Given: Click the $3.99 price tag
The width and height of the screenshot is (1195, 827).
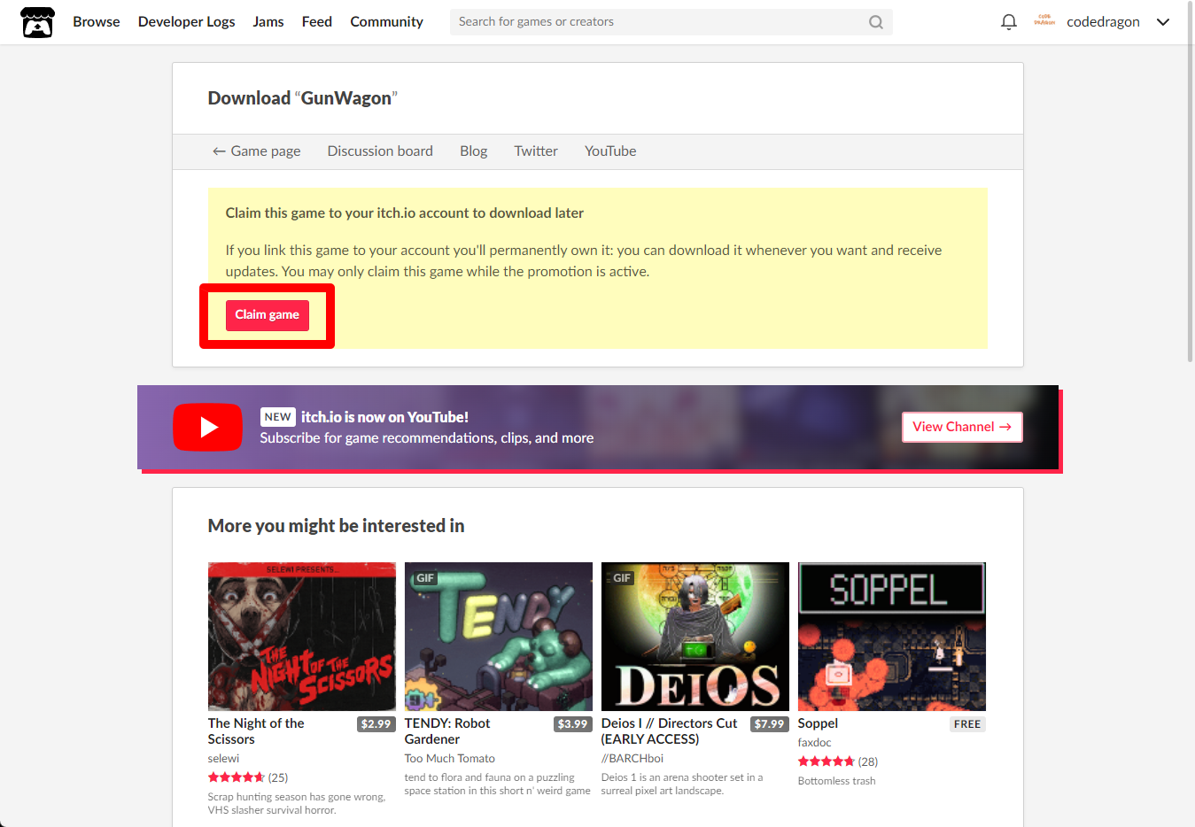Looking at the screenshot, I should (572, 724).
